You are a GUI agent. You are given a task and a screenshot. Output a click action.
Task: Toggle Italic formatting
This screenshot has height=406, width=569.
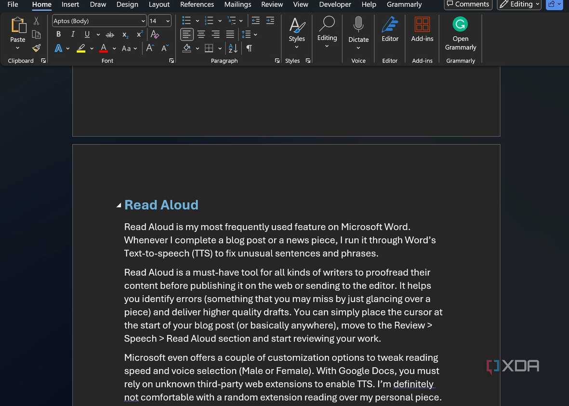pos(73,35)
